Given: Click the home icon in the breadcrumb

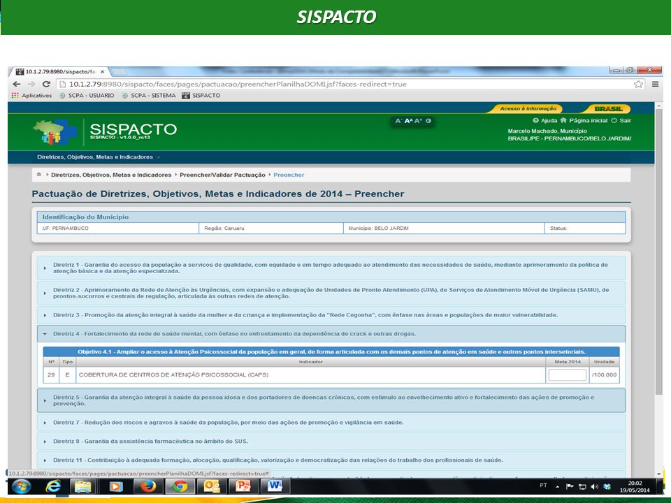Looking at the screenshot, I should 39,175.
